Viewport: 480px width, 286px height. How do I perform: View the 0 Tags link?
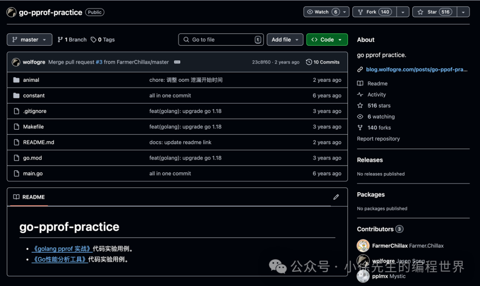tap(103, 40)
